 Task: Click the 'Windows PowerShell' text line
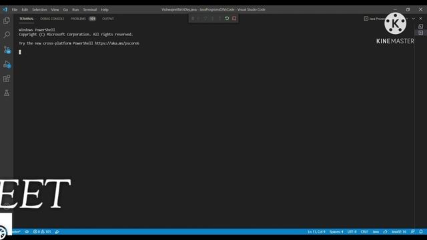coord(37,30)
